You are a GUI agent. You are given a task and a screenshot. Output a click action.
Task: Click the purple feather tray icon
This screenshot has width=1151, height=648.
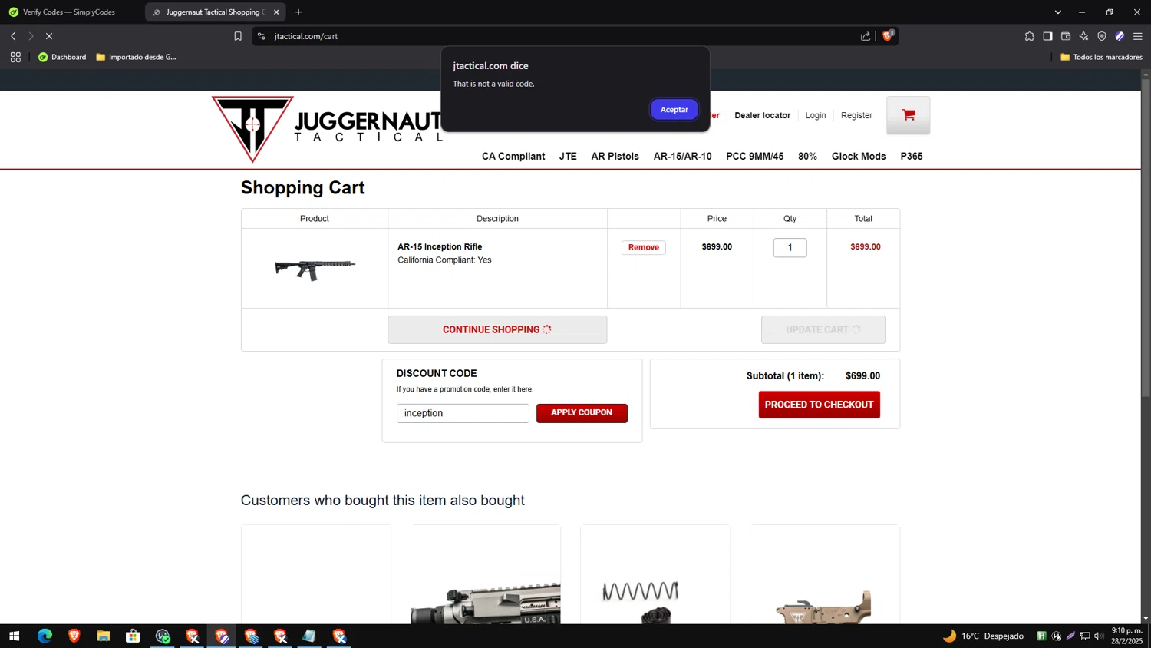(1070, 636)
